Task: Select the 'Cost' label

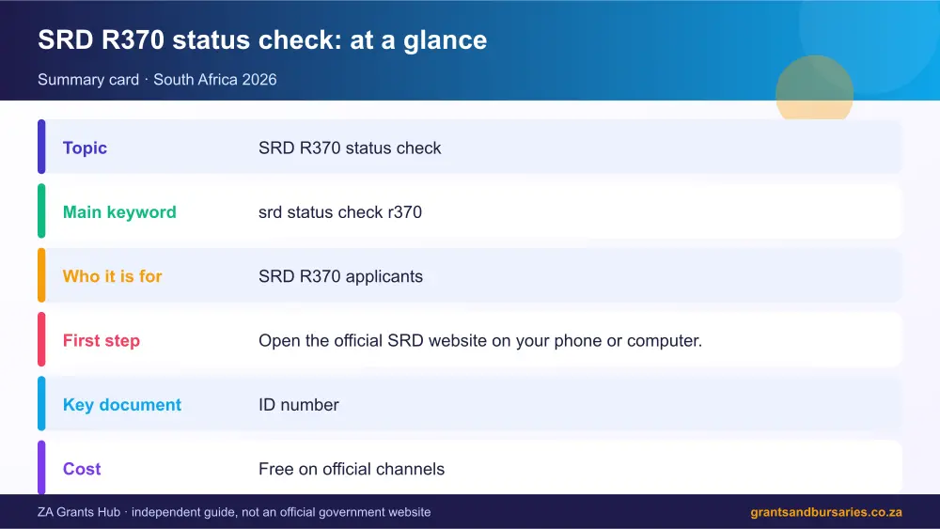Action: (82, 469)
